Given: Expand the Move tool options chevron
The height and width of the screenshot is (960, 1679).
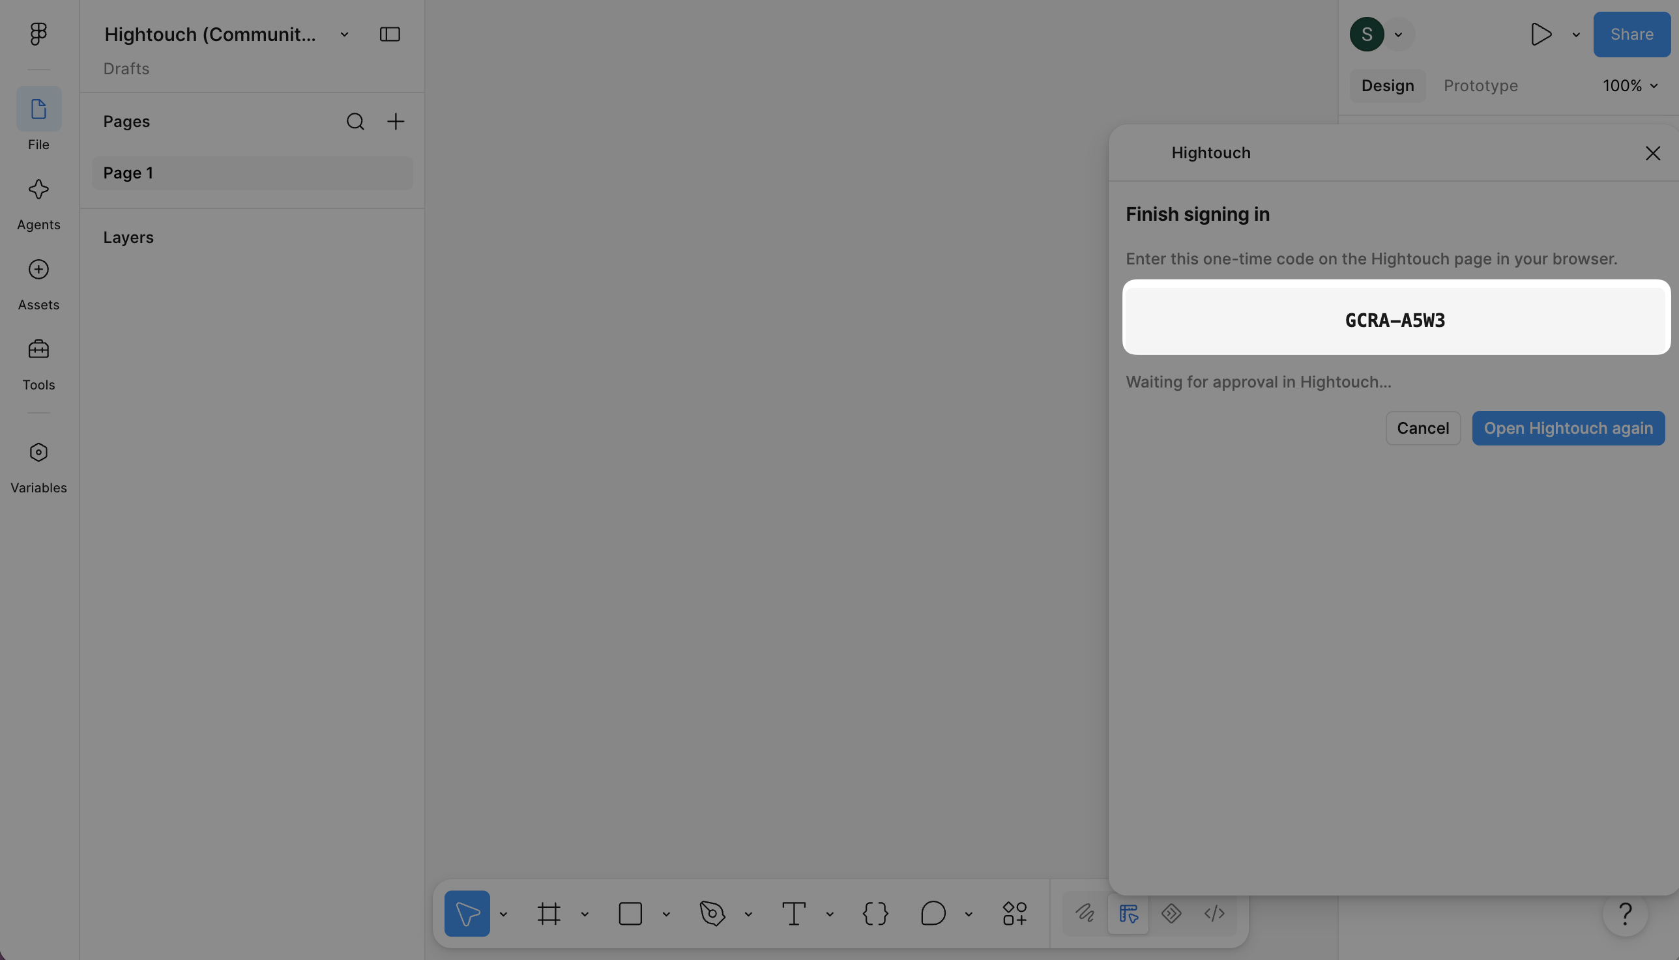Looking at the screenshot, I should coord(503,914).
